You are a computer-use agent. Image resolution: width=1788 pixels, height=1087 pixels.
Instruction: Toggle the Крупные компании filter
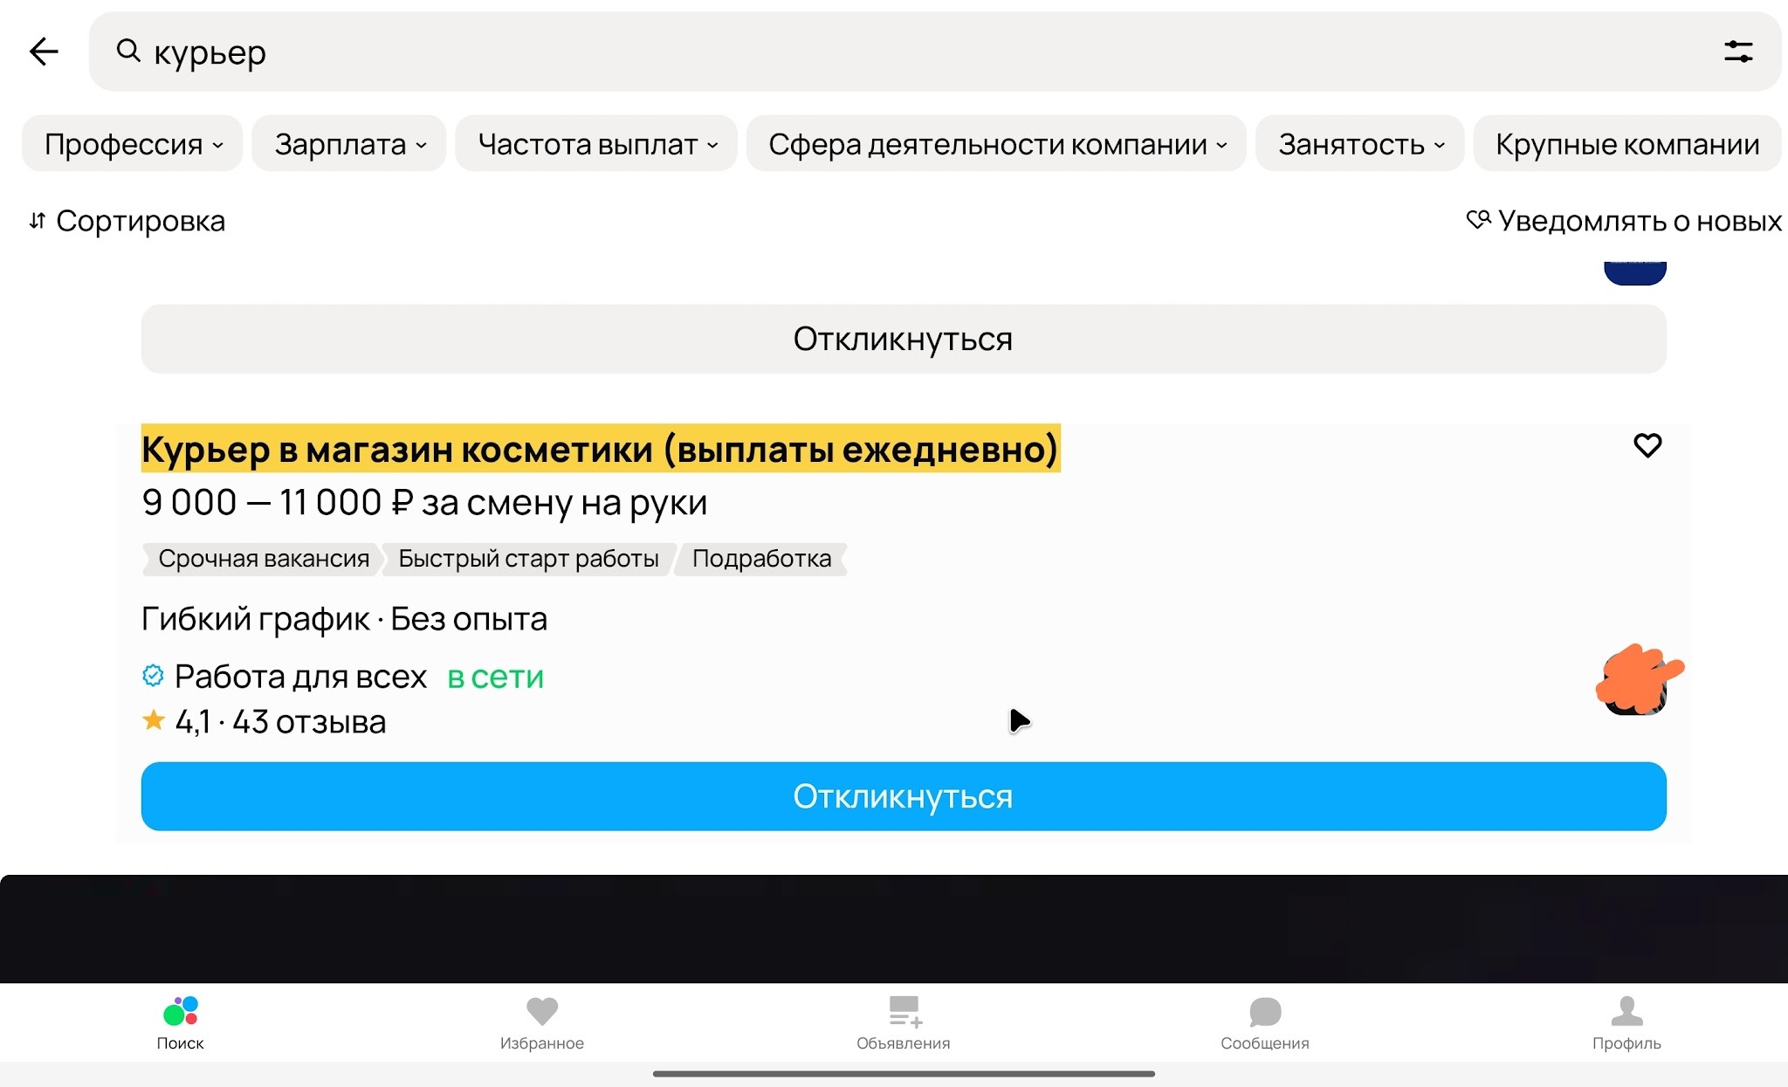pos(1626,143)
